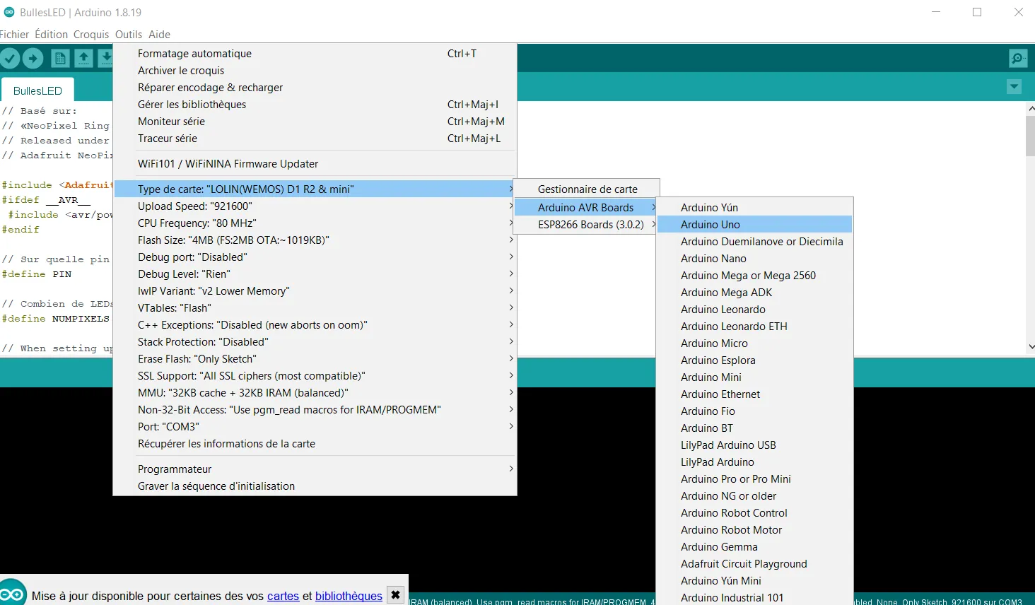
Task: Pick Arduino Micro board
Action: click(754, 343)
